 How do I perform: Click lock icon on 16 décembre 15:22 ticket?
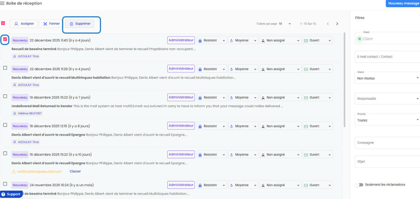pos(200,155)
